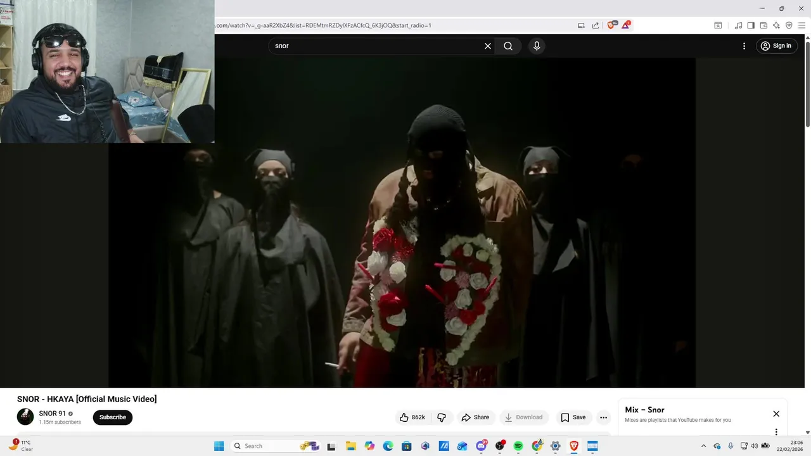
Task: Clear the YouTube search box text
Action: pyautogui.click(x=488, y=46)
